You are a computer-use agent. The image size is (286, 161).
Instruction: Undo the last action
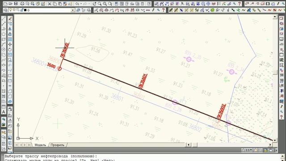(x=77, y=4)
